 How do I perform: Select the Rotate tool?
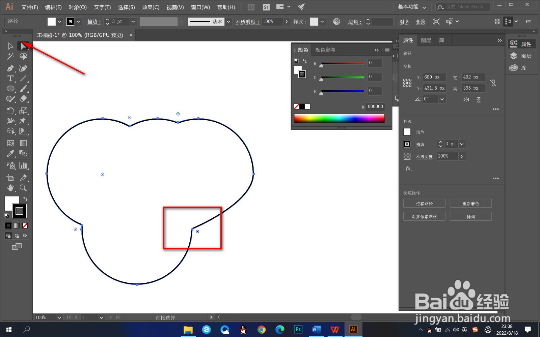point(10,111)
